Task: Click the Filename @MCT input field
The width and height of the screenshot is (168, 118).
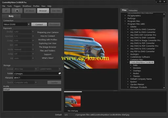Action: (37, 78)
